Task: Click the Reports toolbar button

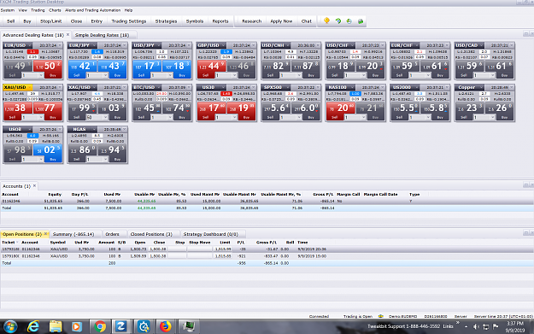Action: [x=220, y=21]
